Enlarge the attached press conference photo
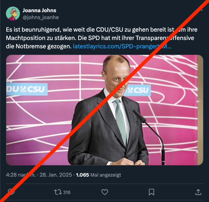209x202 pixels. (105, 110)
